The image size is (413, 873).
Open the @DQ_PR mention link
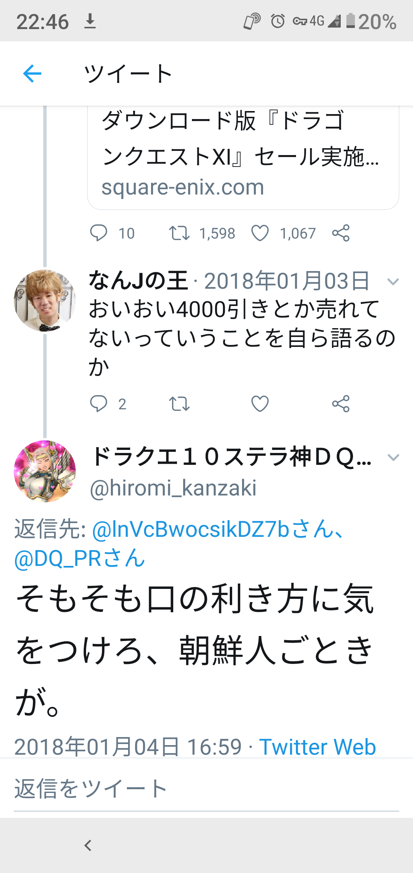[x=80, y=558]
